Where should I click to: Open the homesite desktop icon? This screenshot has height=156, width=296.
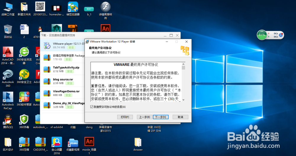coord(57,10)
